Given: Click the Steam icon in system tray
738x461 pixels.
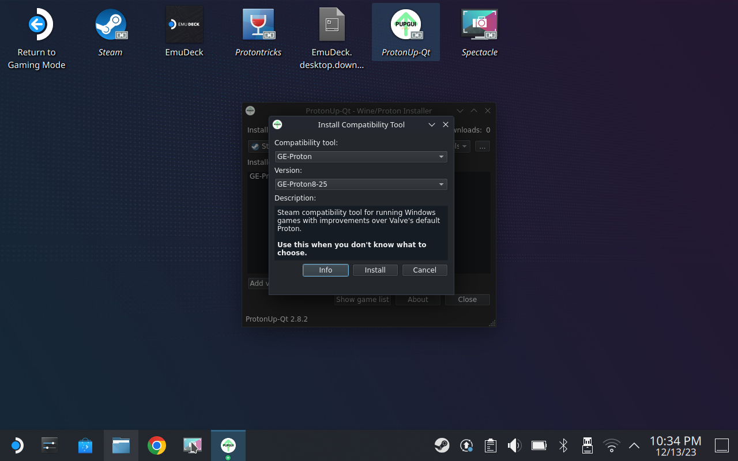Looking at the screenshot, I should tap(442, 445).
